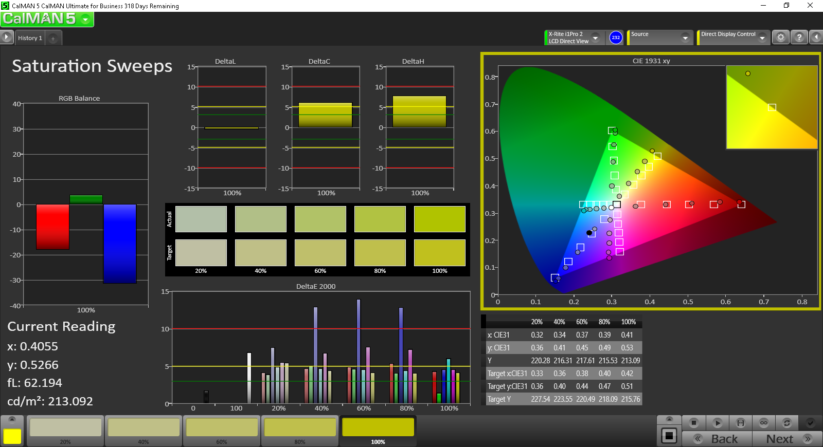Advance to next step with Next
The height and width of the screenshot is (447, 823).
coord(787,439)
